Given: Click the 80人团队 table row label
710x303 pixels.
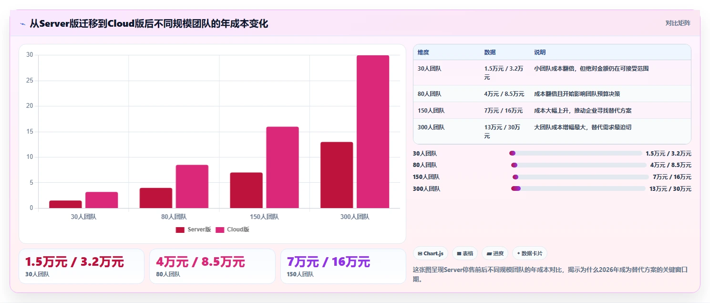Looking at the screenshot, I should pos(430,94).
